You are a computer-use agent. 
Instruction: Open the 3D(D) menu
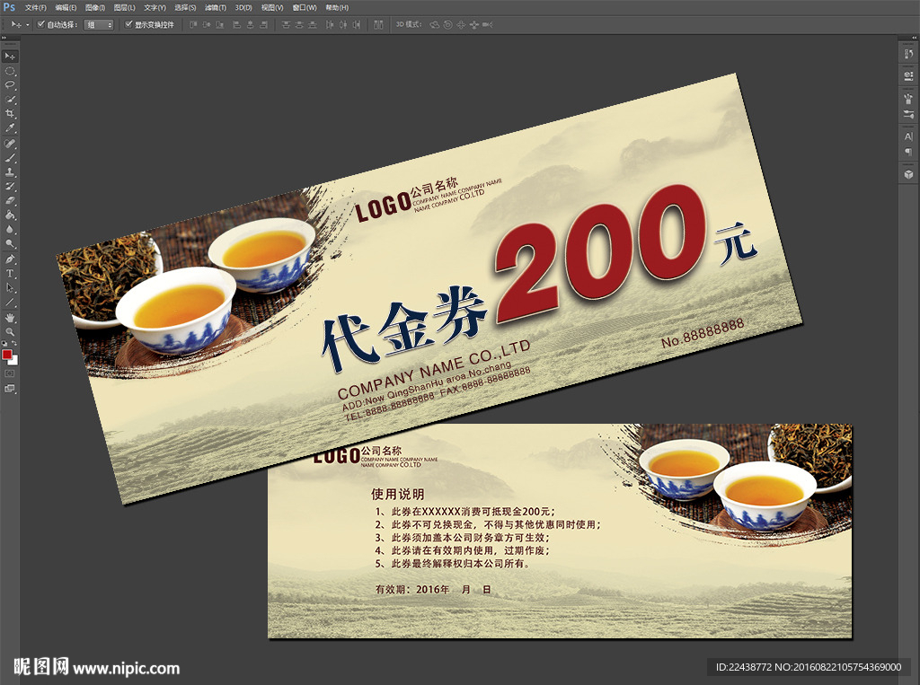point(243,7)
